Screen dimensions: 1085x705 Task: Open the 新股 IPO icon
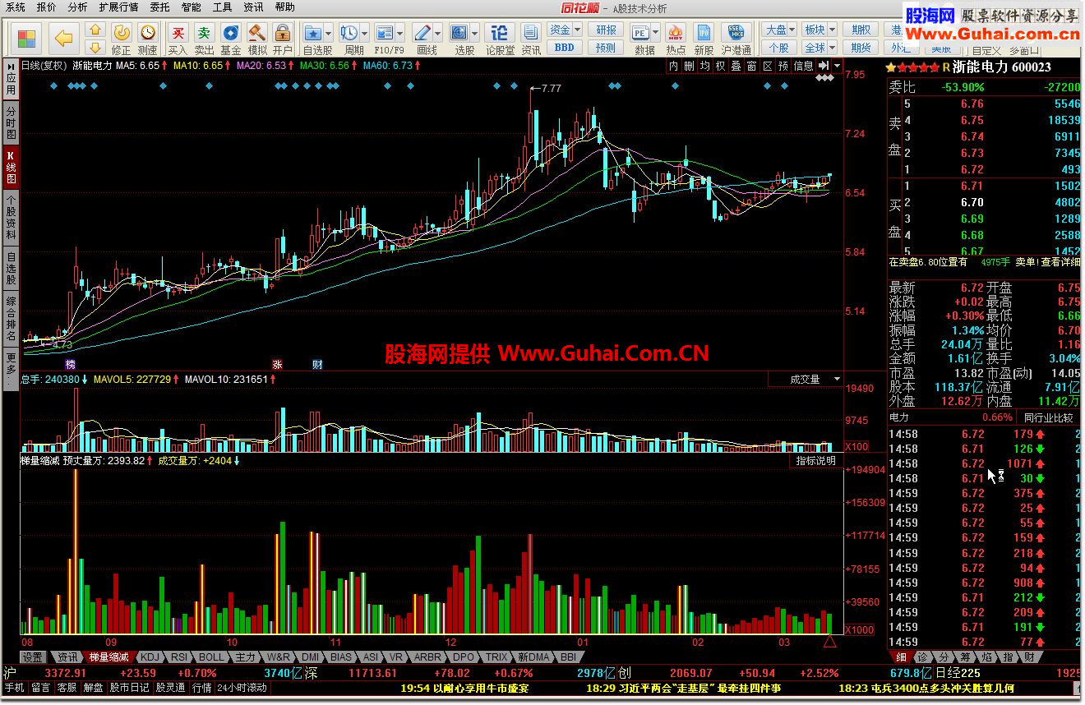pyautogui.click(x=704, y=38)
